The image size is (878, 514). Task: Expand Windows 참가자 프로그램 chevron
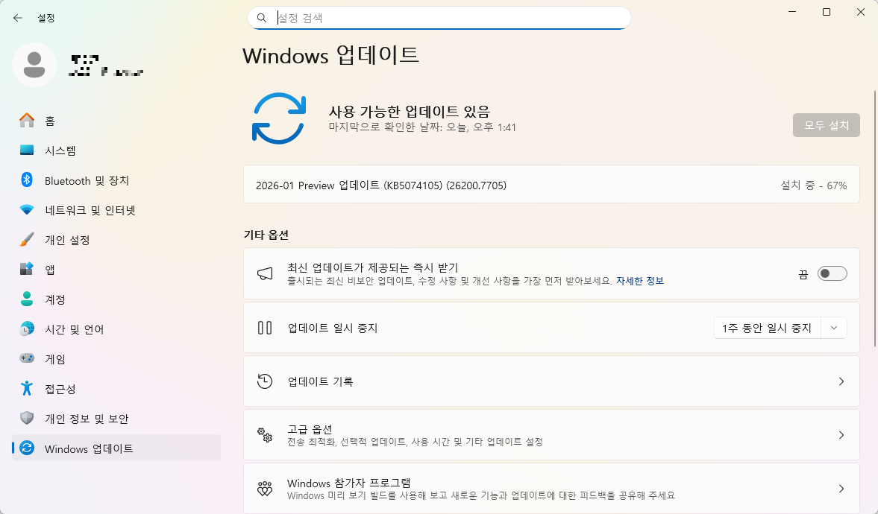841,488
